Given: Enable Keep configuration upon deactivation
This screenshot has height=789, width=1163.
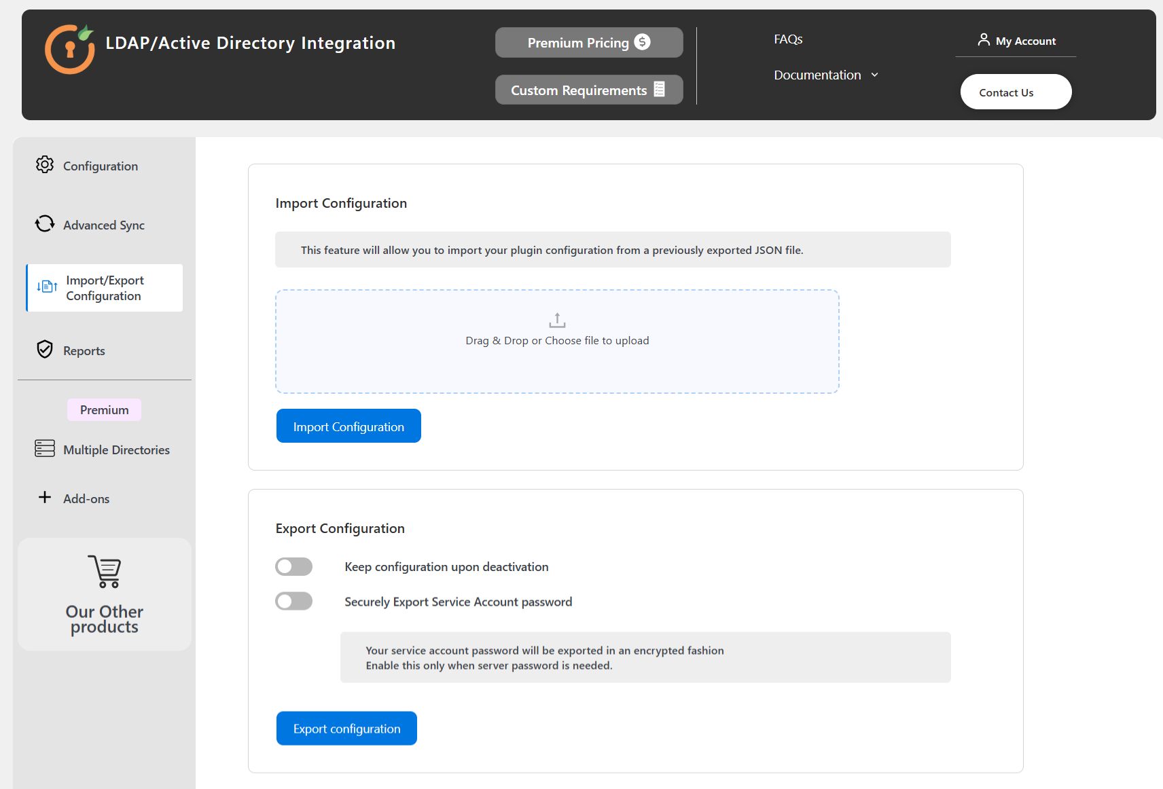Looking at the screenshot, I should tap(293, 566).
